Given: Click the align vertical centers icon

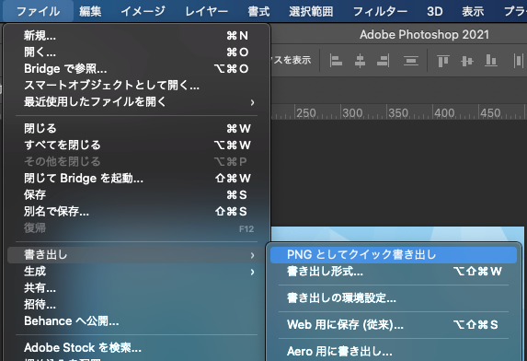Looking at the screenshot, I should pos(467,61).
